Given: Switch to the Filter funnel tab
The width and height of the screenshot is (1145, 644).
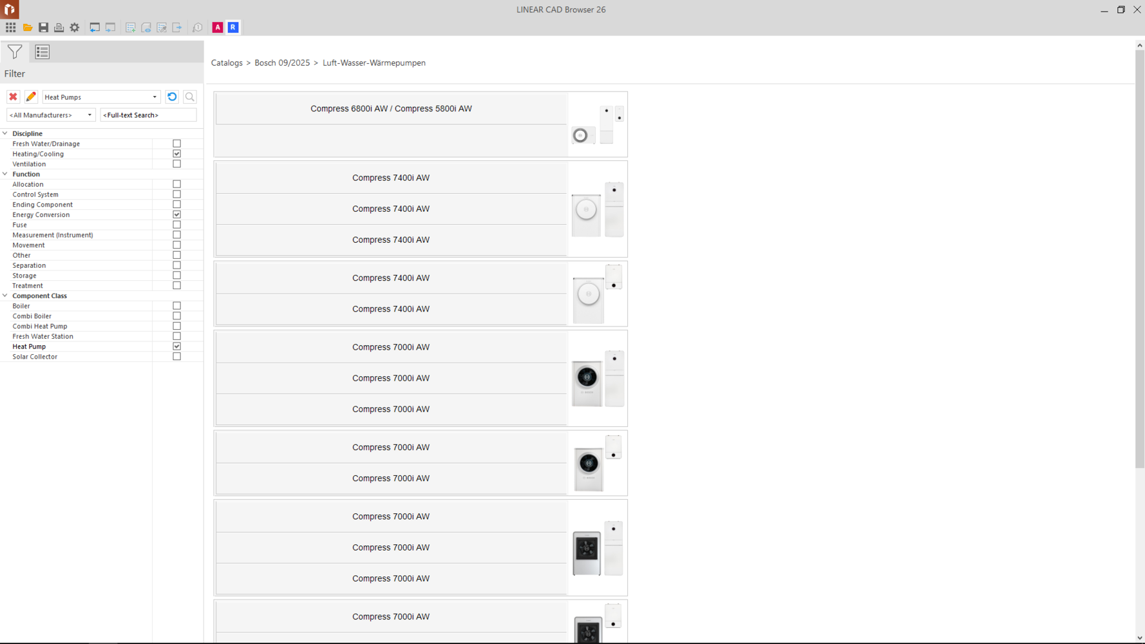Looking at the screenshot, I should (15, 52).
